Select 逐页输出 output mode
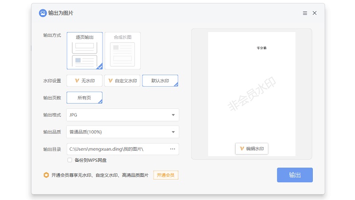Screen dimensions: 355x200 tap(84, 50)
